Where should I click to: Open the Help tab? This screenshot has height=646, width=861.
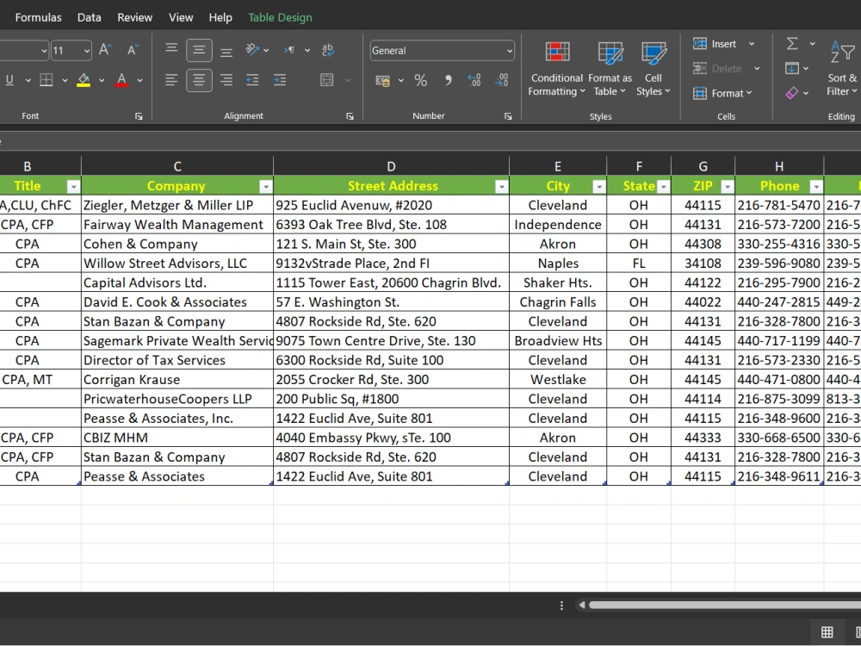click(220, 17)
